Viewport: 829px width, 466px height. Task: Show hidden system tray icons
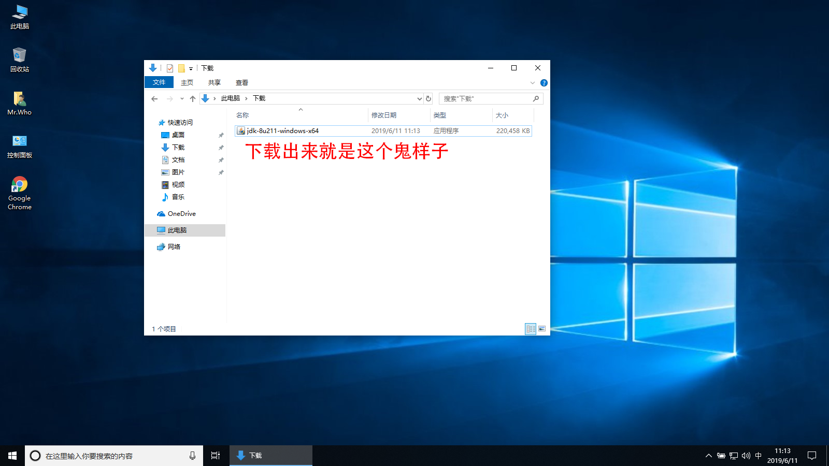tap(709, 456)
